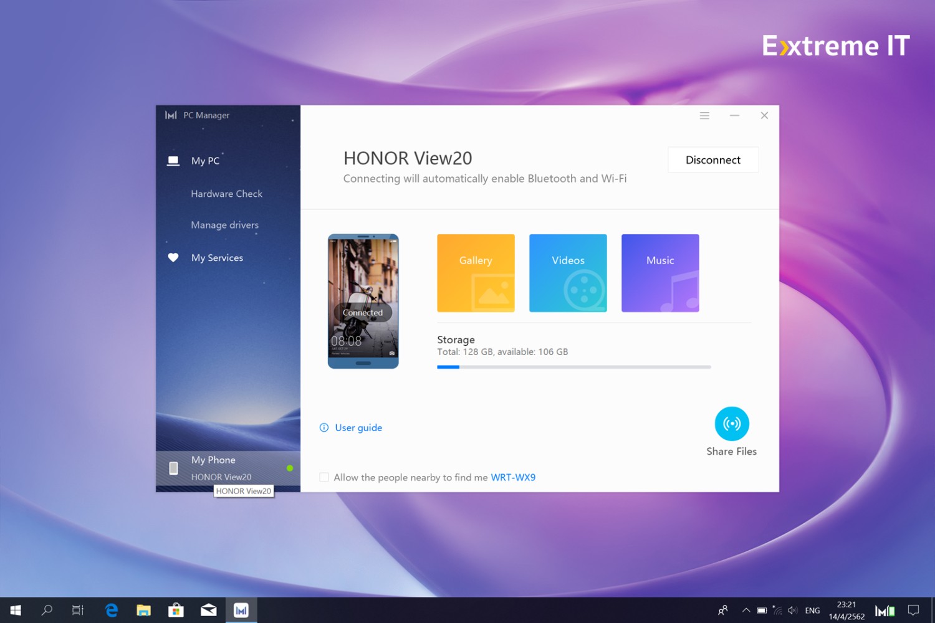Screen dimensions: 935x623
Task: Open Hardware Check in the sidebar
Action: 227,194
